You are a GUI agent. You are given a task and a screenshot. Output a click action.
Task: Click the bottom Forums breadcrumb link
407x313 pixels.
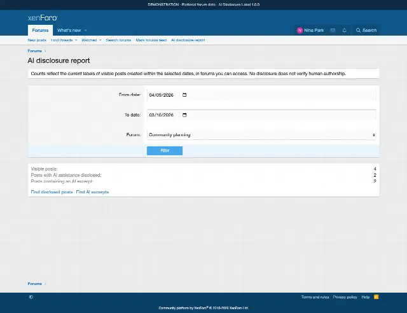tap(35, 284)
